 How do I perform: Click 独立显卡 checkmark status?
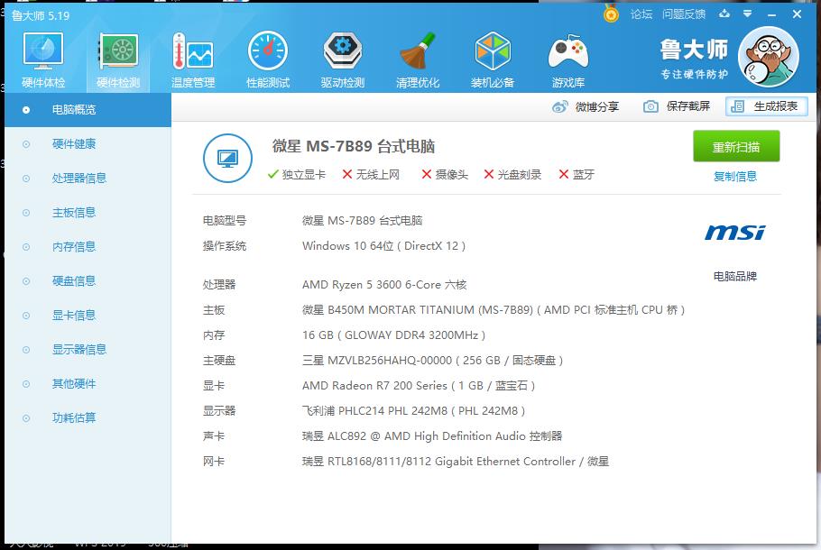[x=296, y=175]
